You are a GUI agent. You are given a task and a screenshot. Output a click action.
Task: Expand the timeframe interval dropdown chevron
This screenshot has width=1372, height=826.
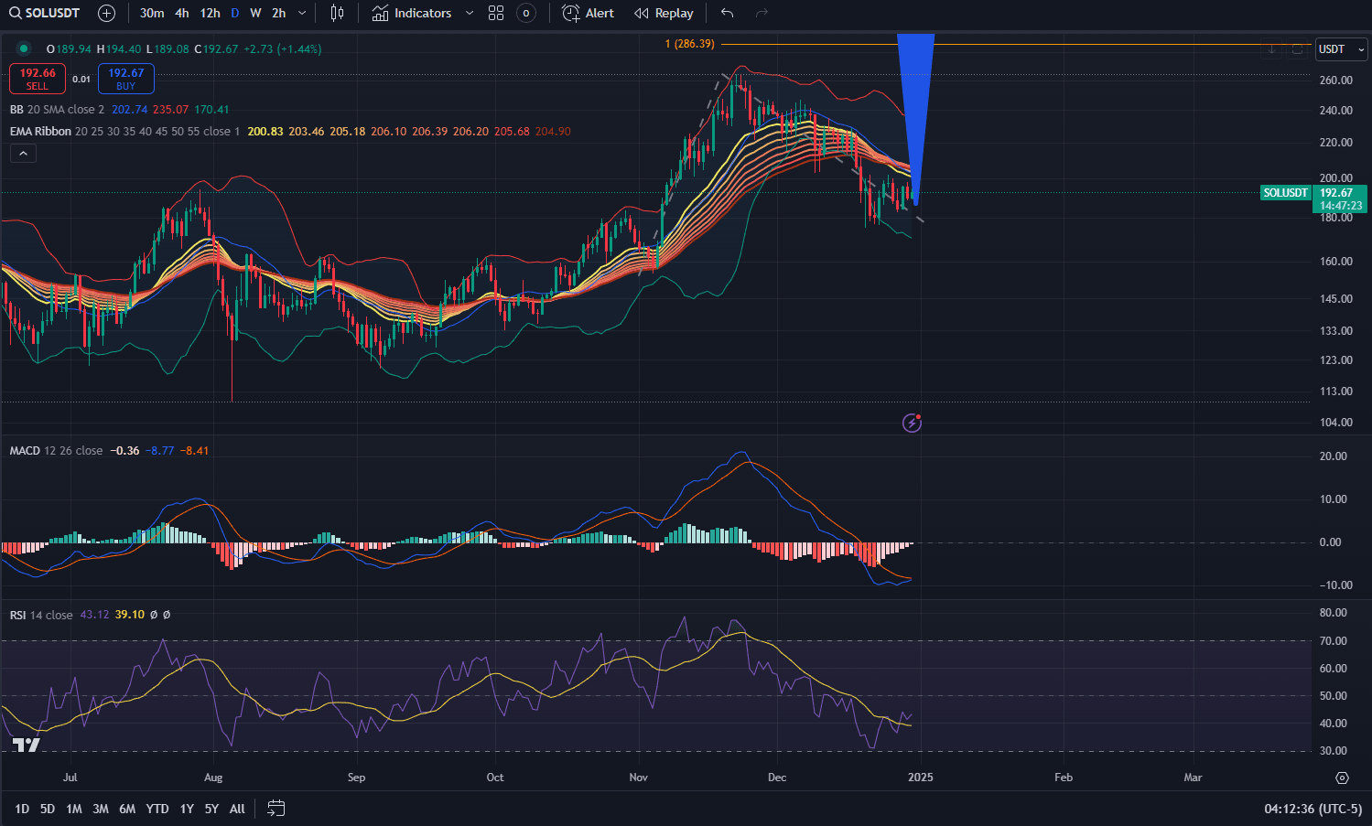tap(302, 13)
